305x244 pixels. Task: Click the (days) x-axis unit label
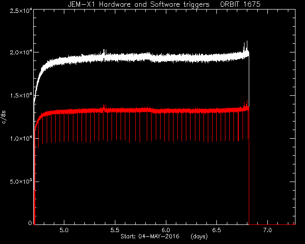point(199,236)
